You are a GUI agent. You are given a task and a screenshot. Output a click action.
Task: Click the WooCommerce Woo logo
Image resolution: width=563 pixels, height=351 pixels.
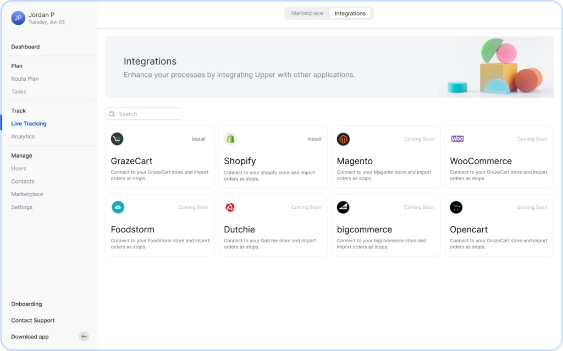pyautogui.click(x=457, y=139)
